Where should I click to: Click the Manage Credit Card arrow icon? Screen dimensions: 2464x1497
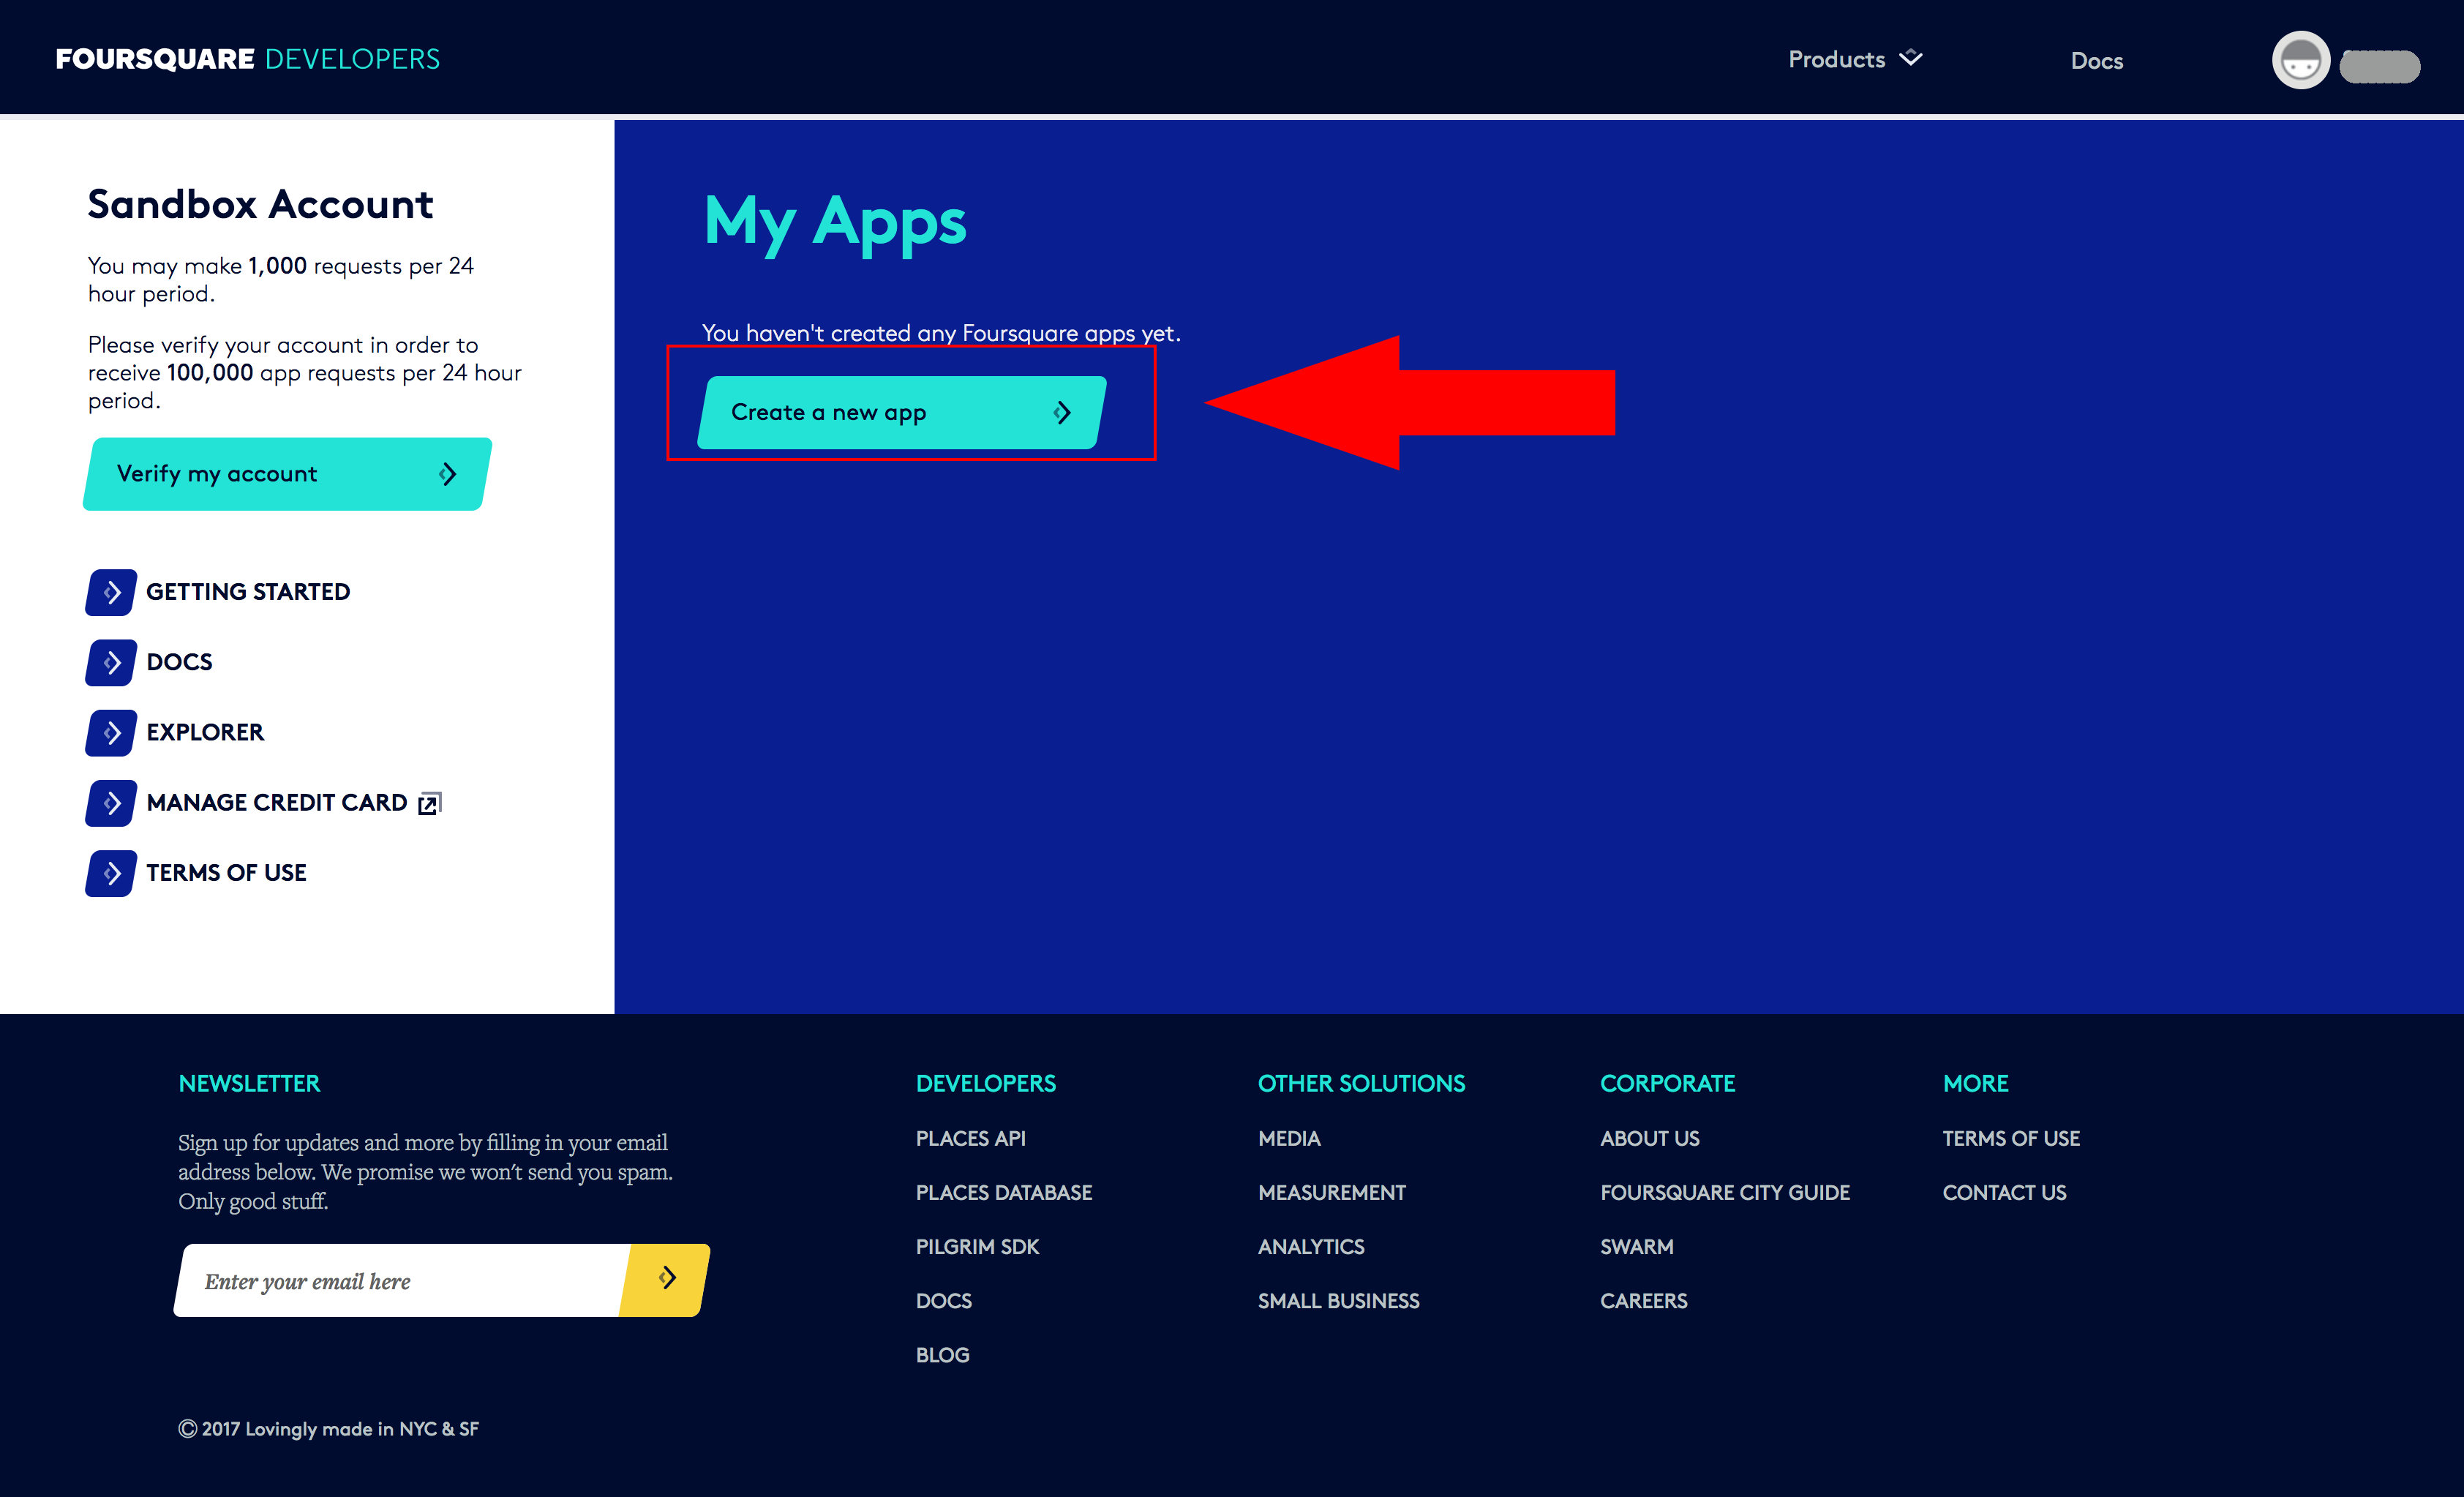[x=111, y=802]
